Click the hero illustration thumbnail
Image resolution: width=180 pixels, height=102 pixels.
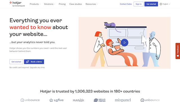pos(124,43)
